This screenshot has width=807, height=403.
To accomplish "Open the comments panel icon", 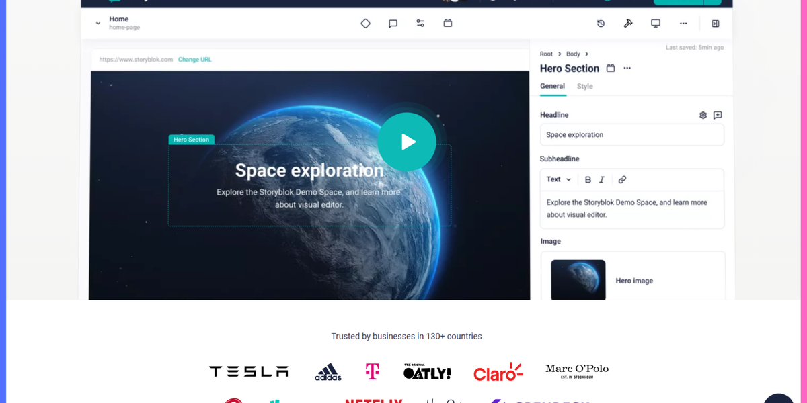I will 393,23.
